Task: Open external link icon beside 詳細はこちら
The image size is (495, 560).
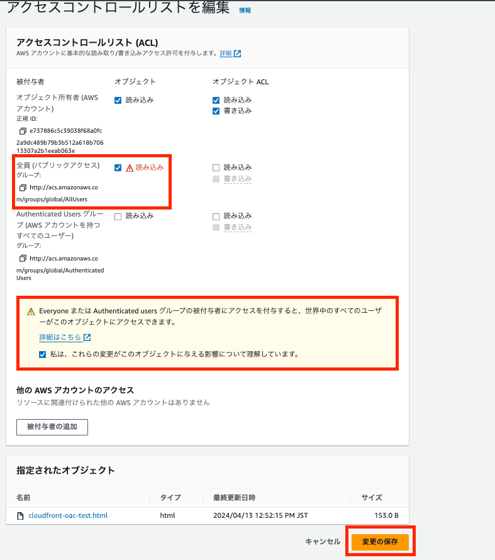Action: pos(87,337)
